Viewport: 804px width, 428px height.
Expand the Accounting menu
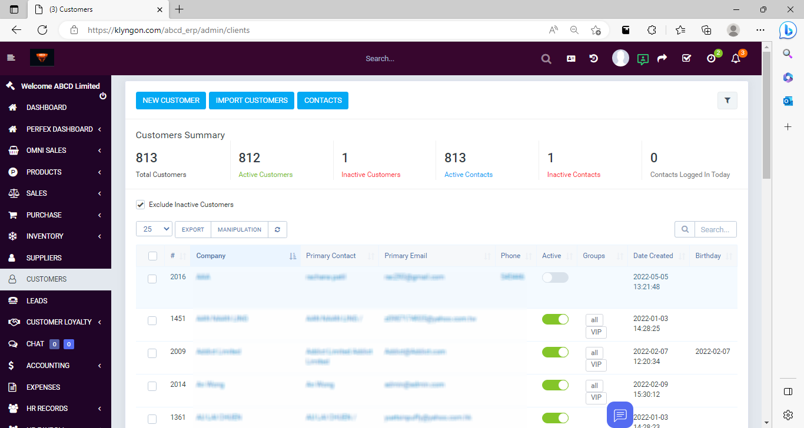[55, 365]
